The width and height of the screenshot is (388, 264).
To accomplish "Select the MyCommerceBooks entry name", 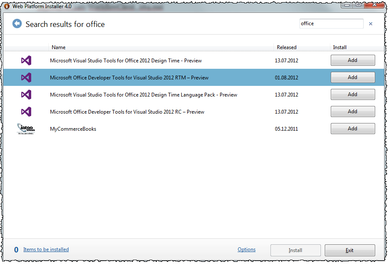I will [x=73, y=129].
